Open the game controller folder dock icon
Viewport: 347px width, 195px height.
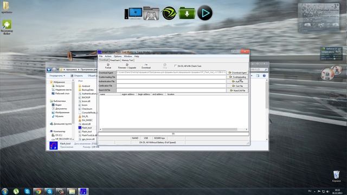coord(151,13)
